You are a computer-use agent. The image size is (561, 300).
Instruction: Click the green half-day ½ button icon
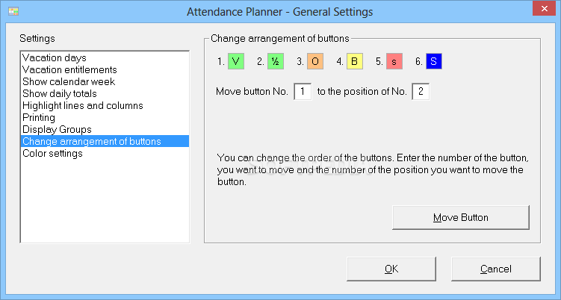coord(276,61)
